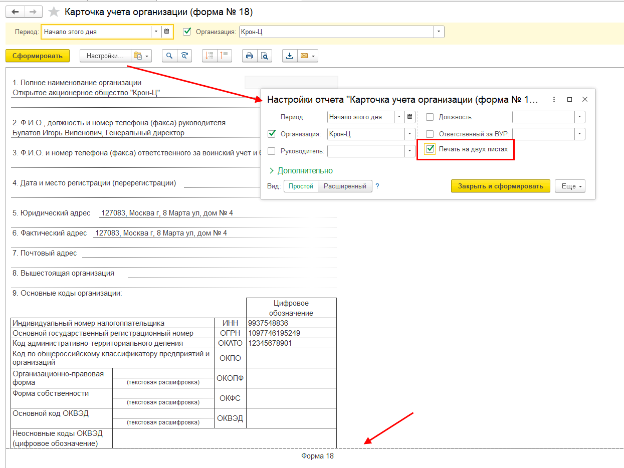The width and height of the screenshot is (624, 468).
Task: Enable the Должность checkbox
Action: pyautogui.click(x=430, y=117)
